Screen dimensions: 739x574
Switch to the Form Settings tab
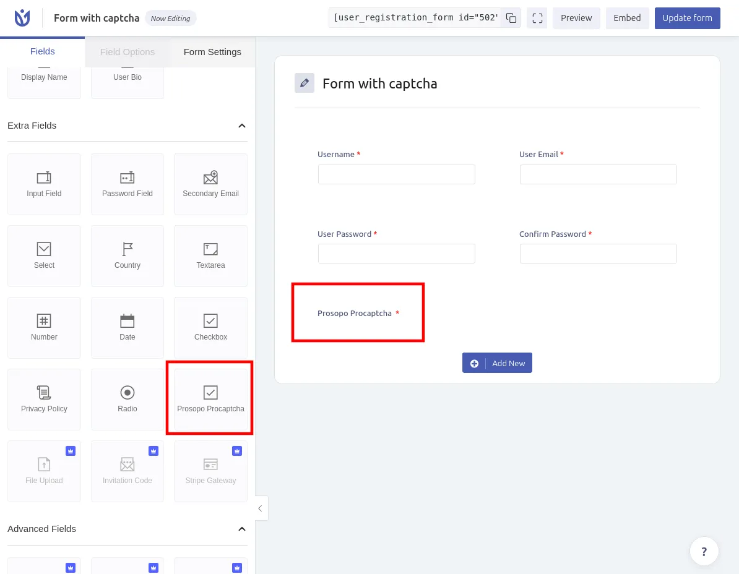[212, 52]
